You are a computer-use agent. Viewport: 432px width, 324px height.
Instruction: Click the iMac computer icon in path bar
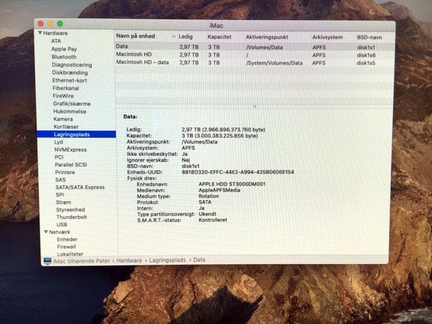point(47,261)
